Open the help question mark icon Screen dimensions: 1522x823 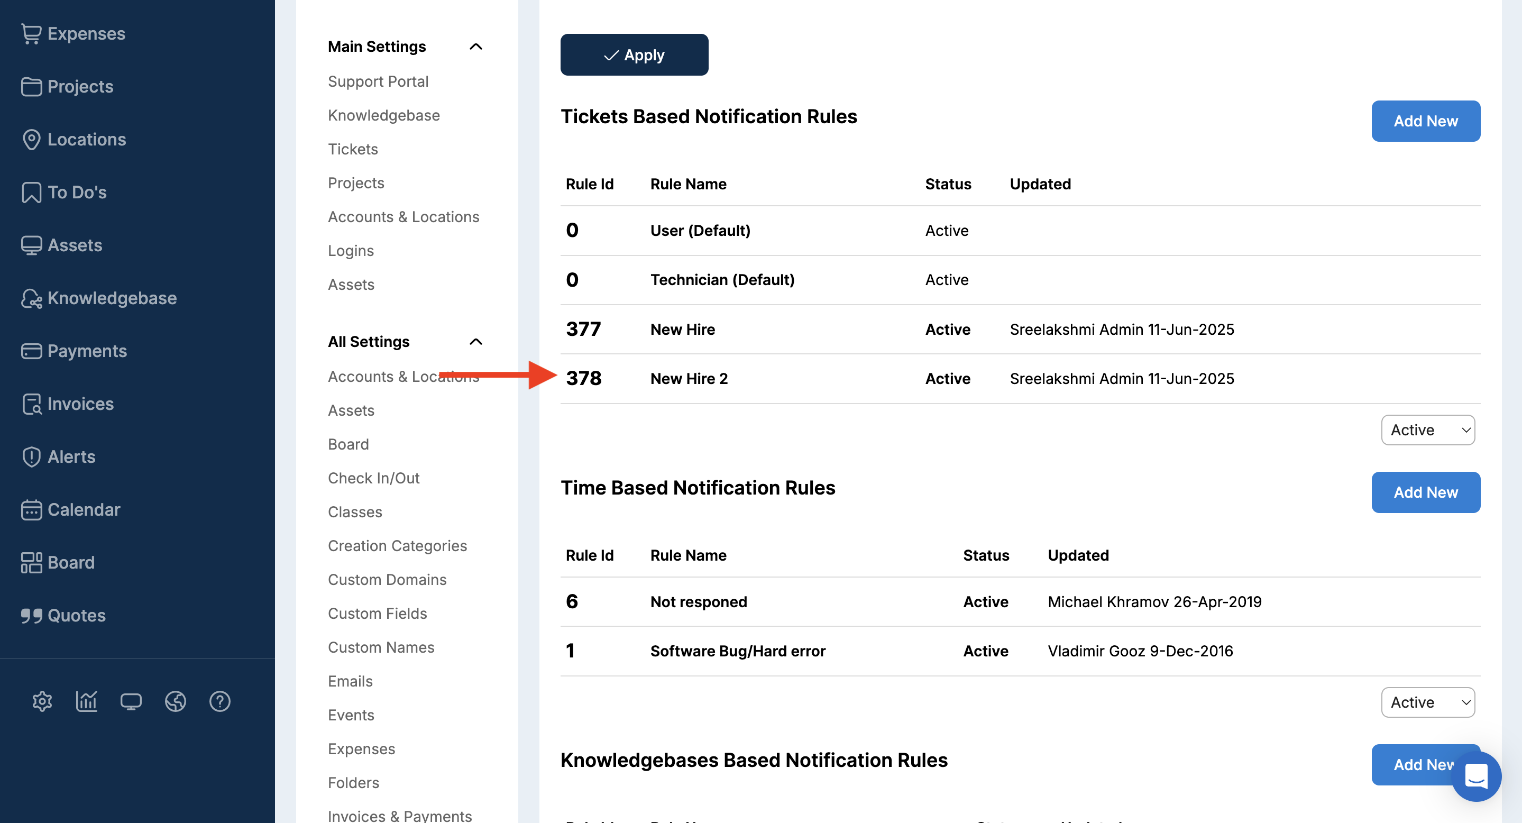pyautogui.click(x=220, y=701)
